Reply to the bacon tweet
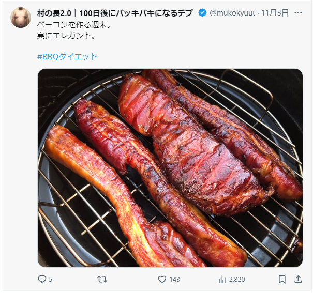 click(42, 279)
